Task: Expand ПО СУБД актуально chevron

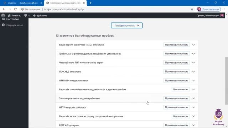Action: (x=193, y=71)
